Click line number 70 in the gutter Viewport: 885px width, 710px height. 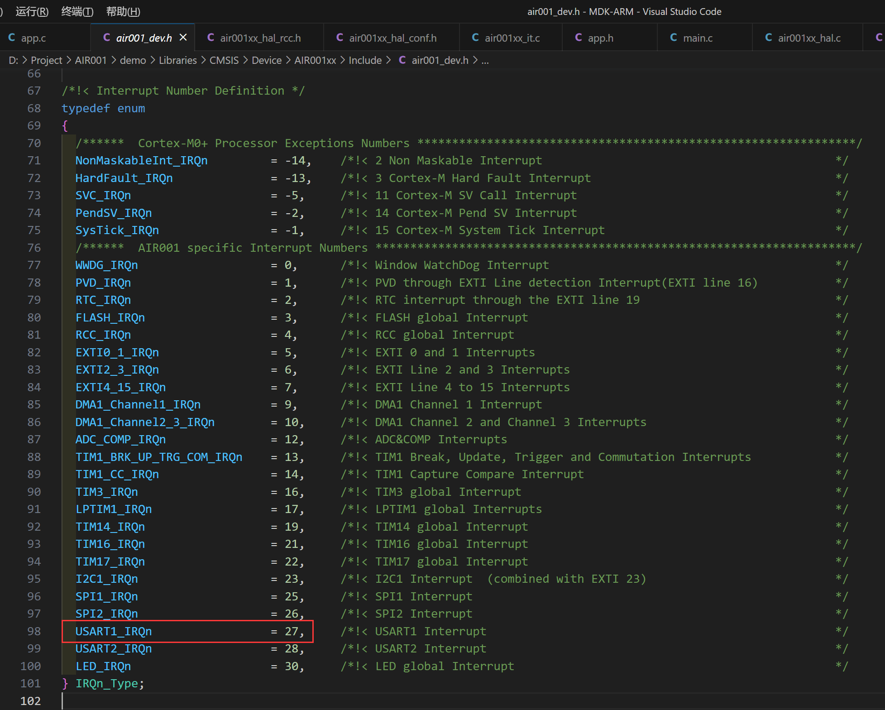[x=34, y=143]
